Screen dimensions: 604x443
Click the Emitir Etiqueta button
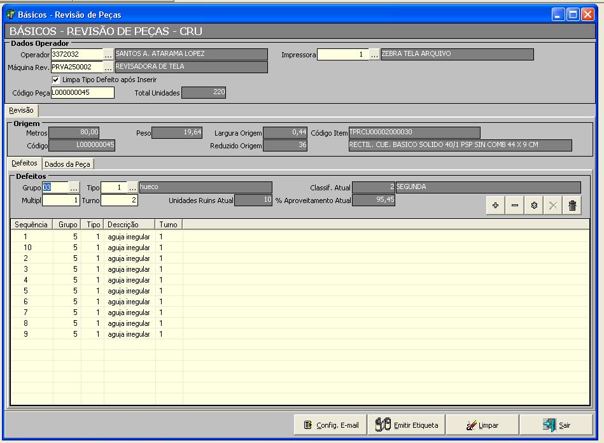[406, 425]
